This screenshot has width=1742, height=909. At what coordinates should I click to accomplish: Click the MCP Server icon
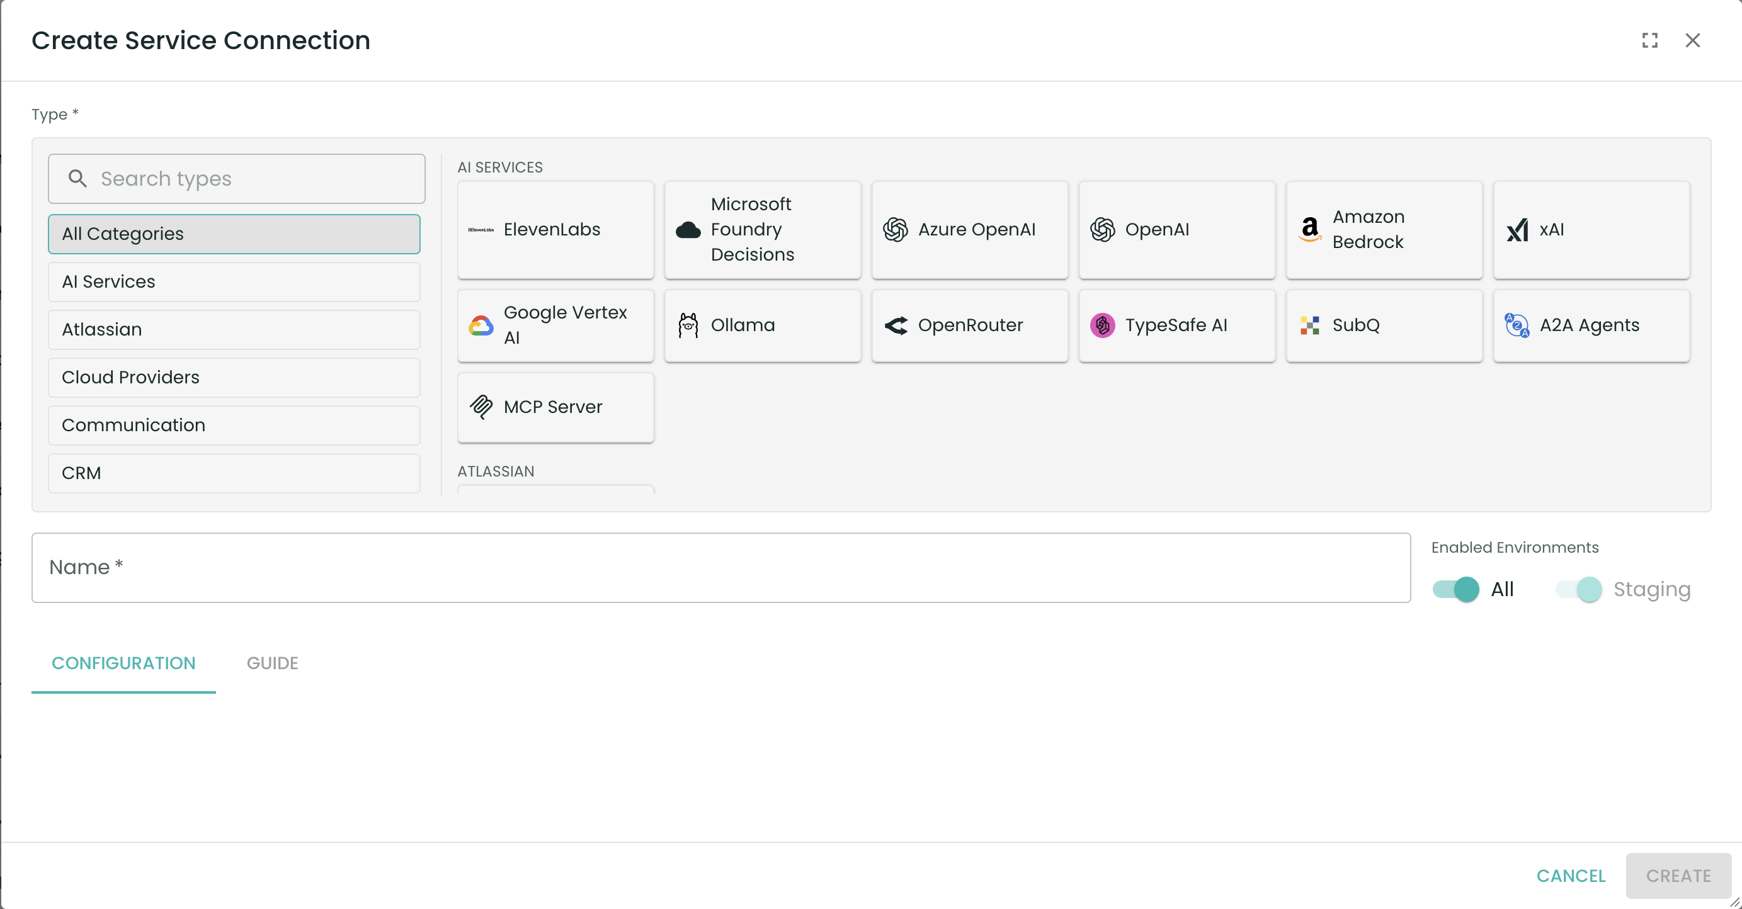click(x=481, y=407)
